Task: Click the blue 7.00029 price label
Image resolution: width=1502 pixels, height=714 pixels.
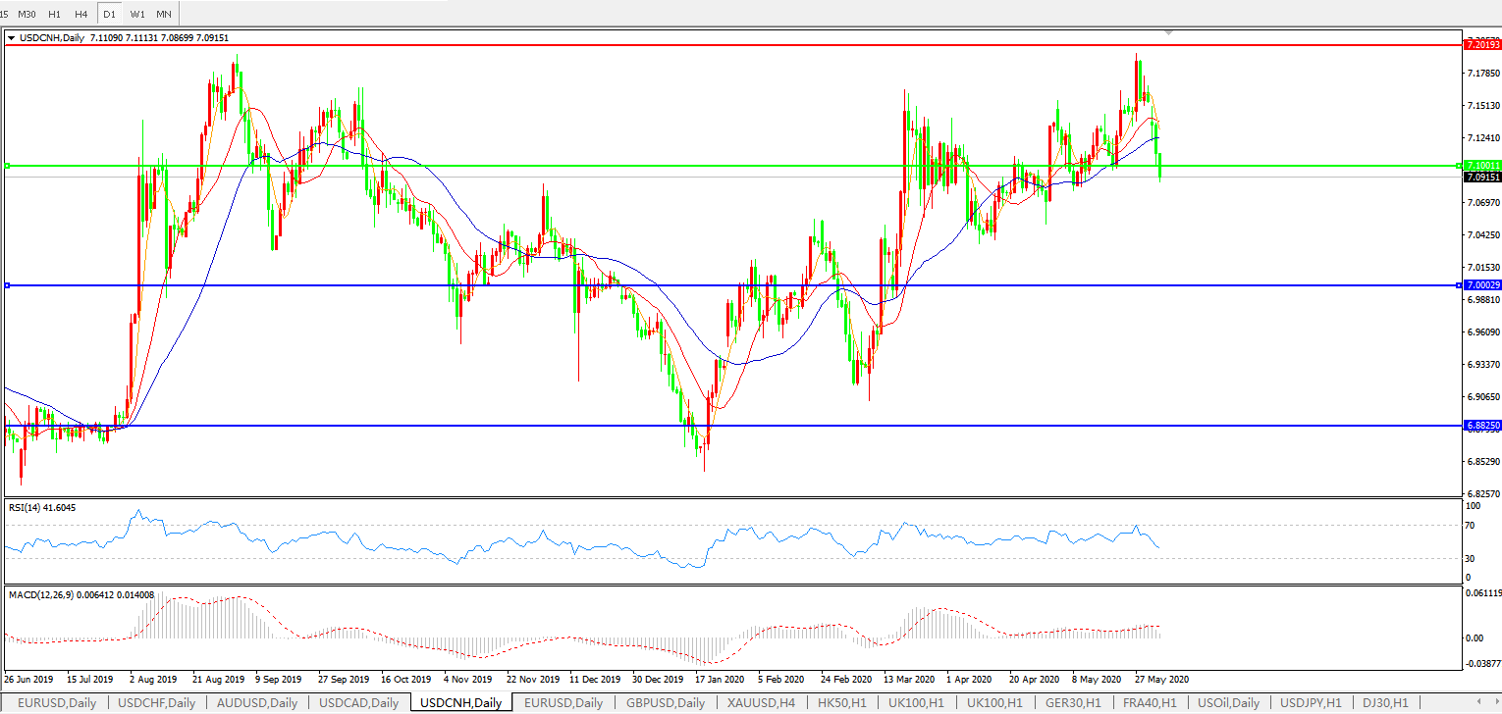Action: coord(1481,285)
